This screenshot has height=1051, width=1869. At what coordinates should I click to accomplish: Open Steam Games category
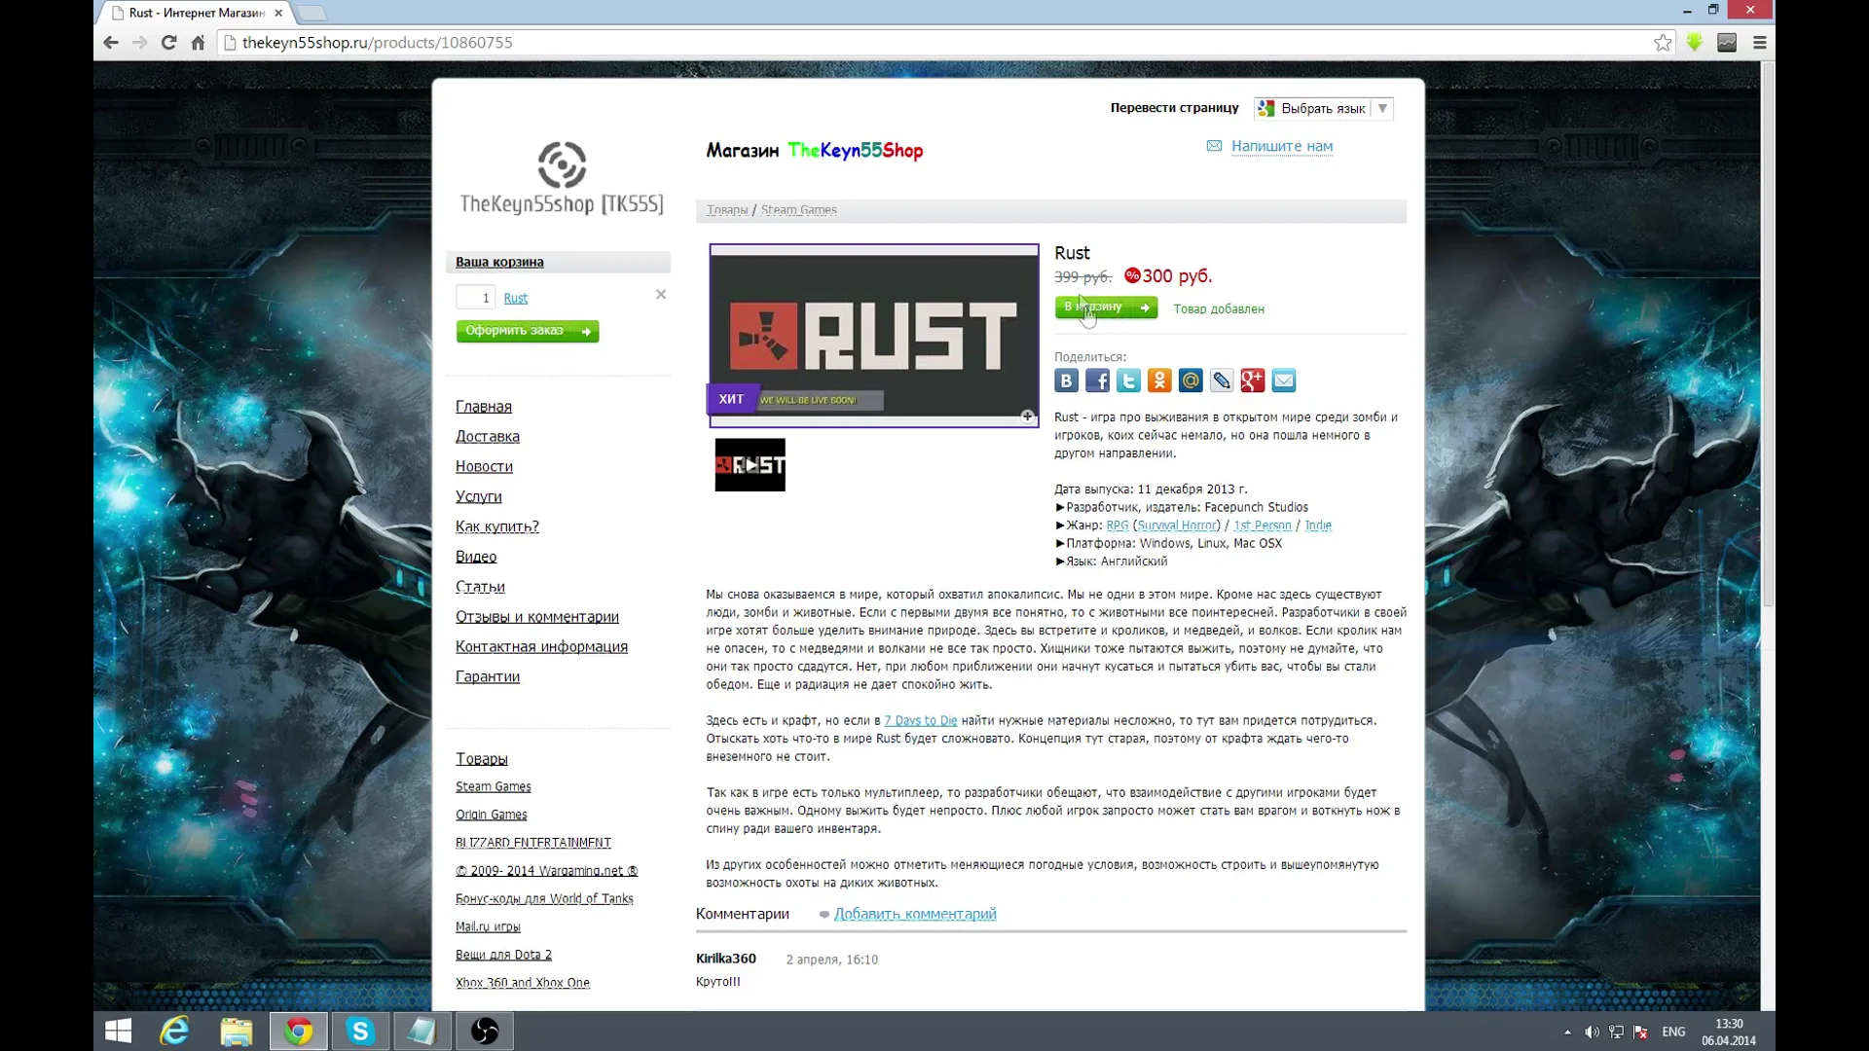click(x=495, y=785)
